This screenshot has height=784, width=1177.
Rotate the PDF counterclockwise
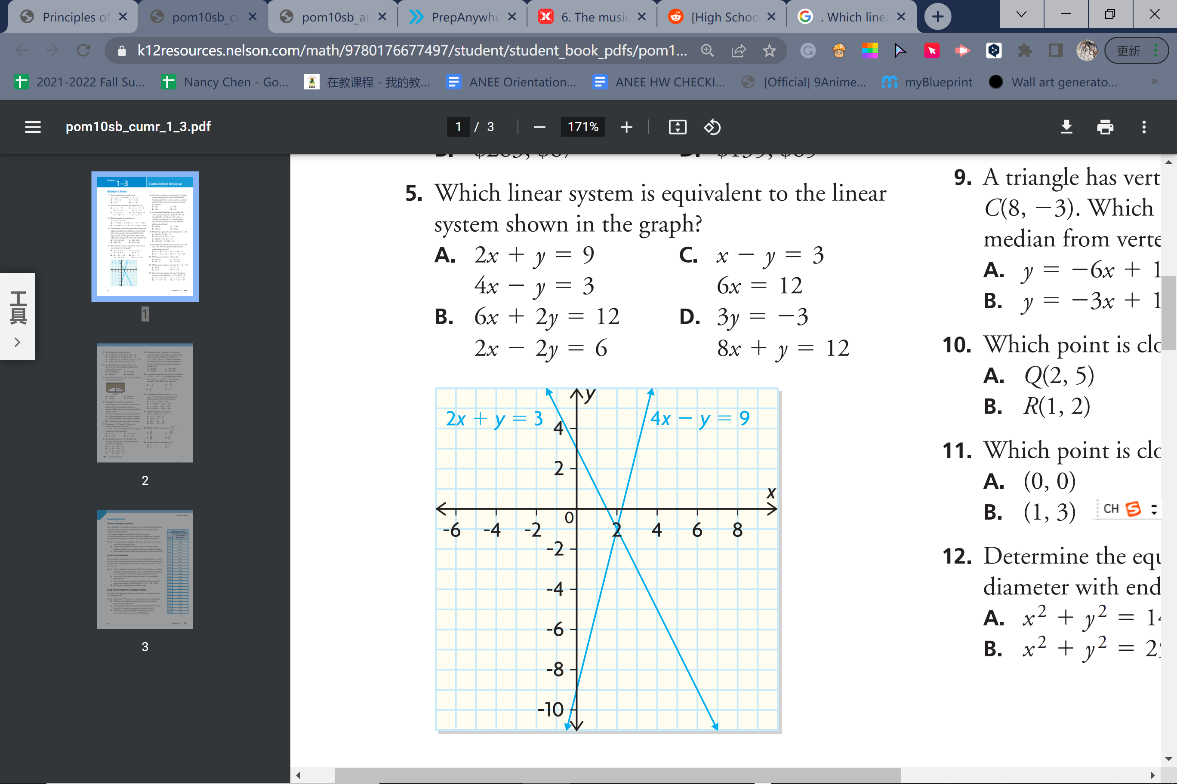tap(712, 126)
